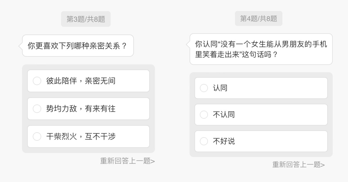Click 重新回答上一题 link under question 3

(126, 161)
